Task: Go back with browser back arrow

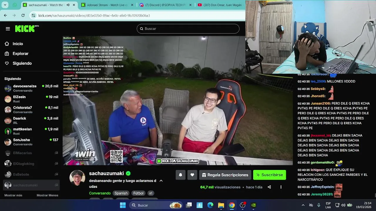Action: pos(5,15)
